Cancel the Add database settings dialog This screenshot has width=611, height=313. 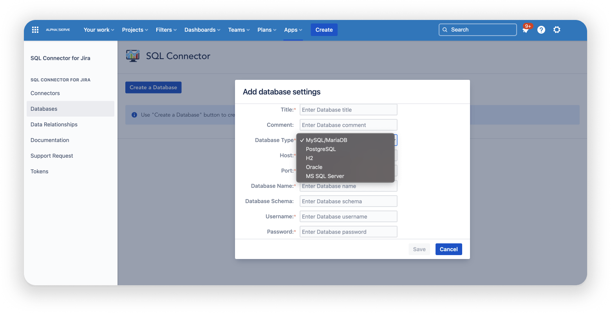[448, 249]
